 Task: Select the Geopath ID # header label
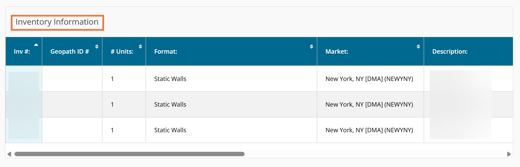tap(70, 52)
